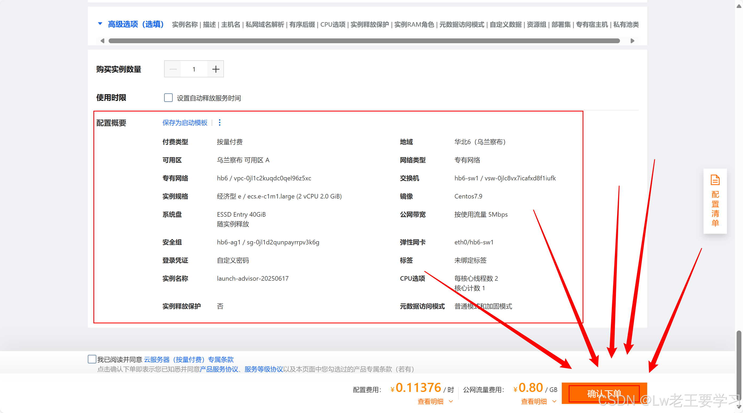Click 实例名称 in advanced options list
743x413 pixels.
[x=185, y=25]
